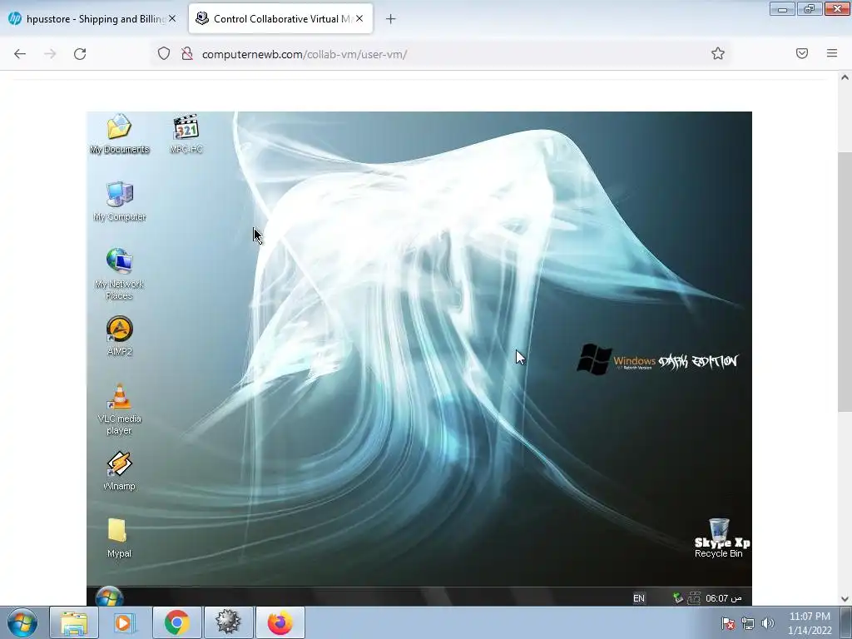Viewport: 852px width, 639px height.
Task: Open a new browser tab
Action: click(x=391, y=19)
